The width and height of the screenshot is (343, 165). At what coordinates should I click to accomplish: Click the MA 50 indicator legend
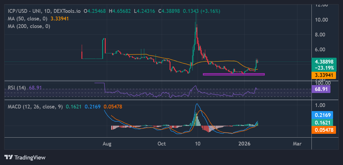tap(28, 19)
